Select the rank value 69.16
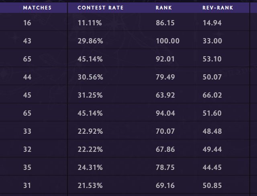The width and height of the screenshot is (257, 196). point(165,186)
